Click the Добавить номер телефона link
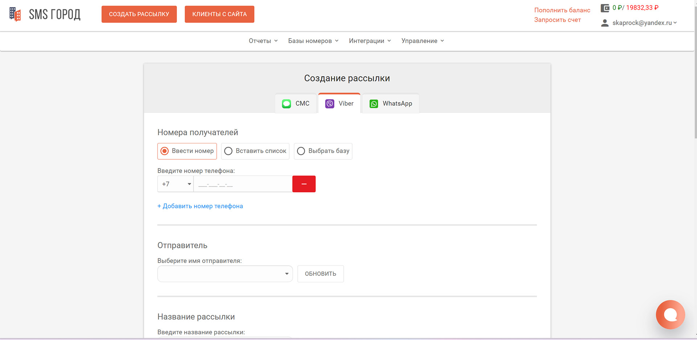The height and width of the screenshot is (340, 697). (200, 206)
